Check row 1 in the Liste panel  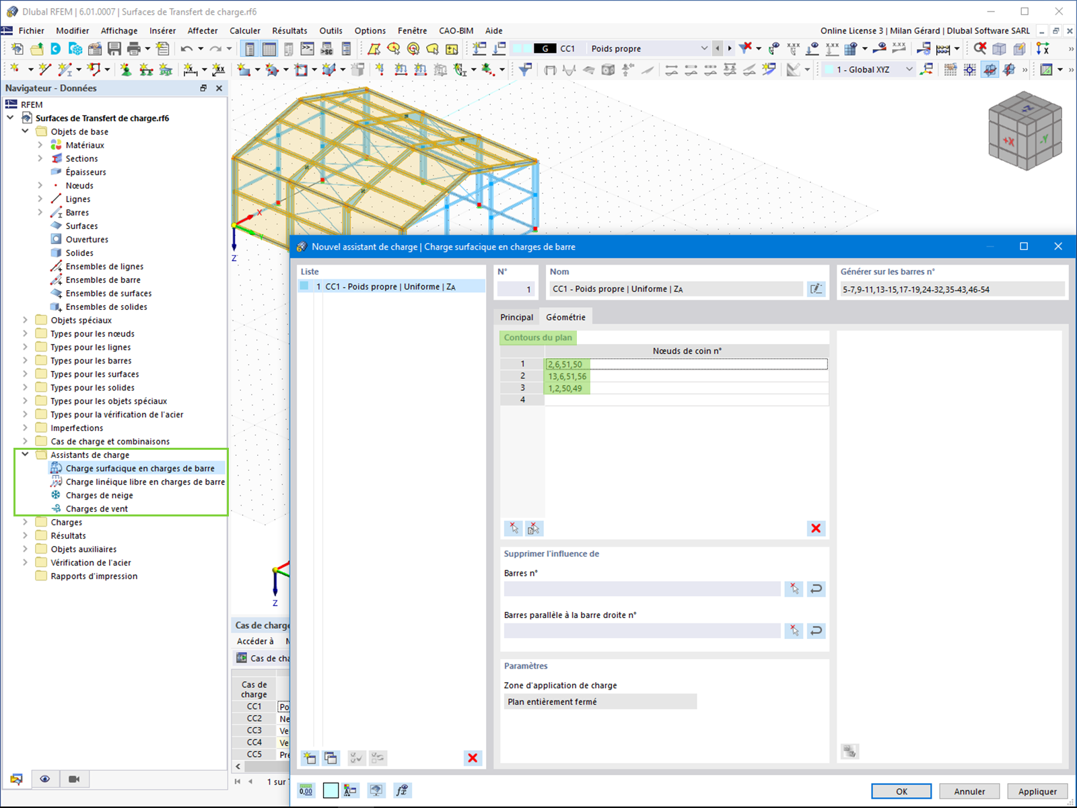click(x=306, y=286)
